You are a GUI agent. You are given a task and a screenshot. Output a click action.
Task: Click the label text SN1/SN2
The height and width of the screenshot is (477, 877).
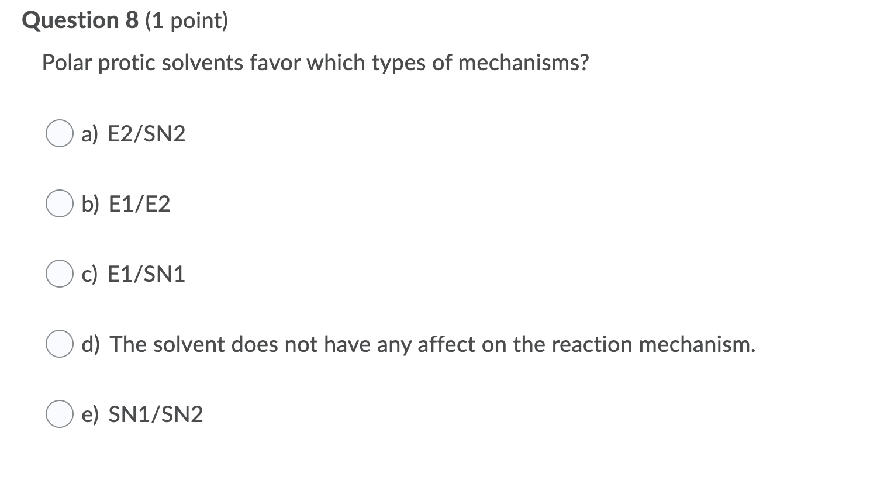[x=156, y=414]
